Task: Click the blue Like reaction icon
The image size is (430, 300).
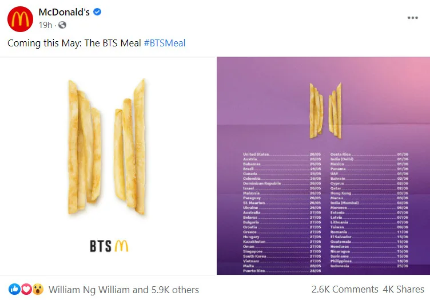Action: 14,289
